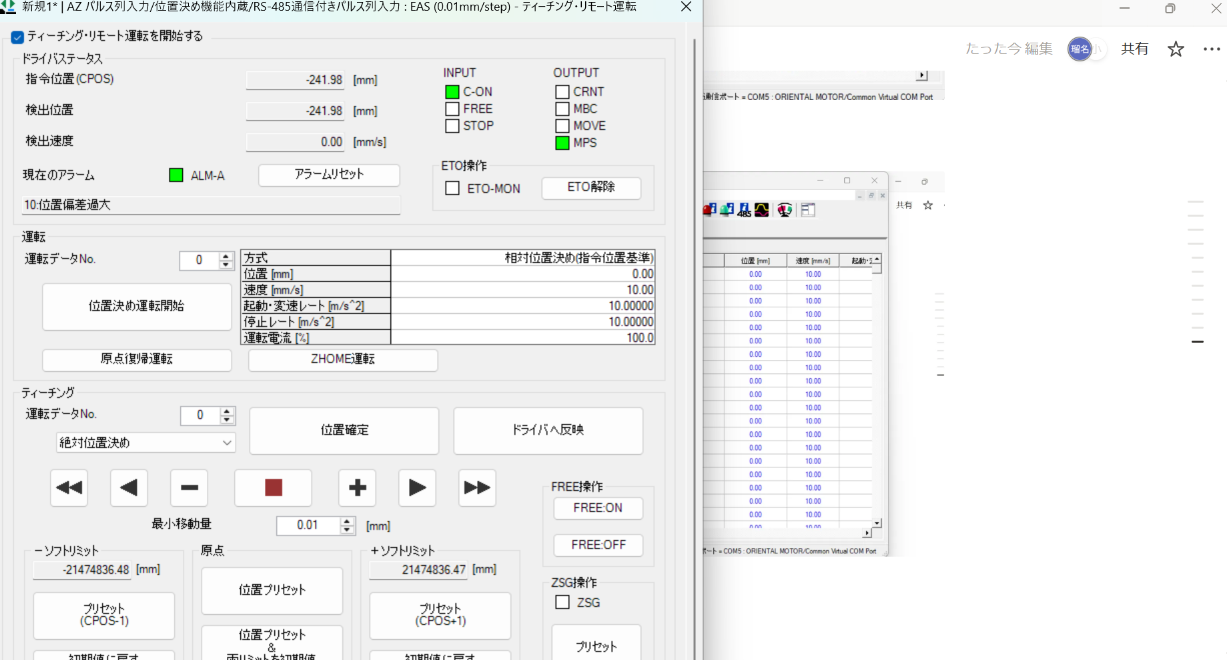Click the アラームリセット button
1227x660 pixels.
click(x=329, y=175)
